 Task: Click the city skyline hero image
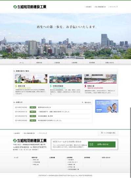click(66, 36)
